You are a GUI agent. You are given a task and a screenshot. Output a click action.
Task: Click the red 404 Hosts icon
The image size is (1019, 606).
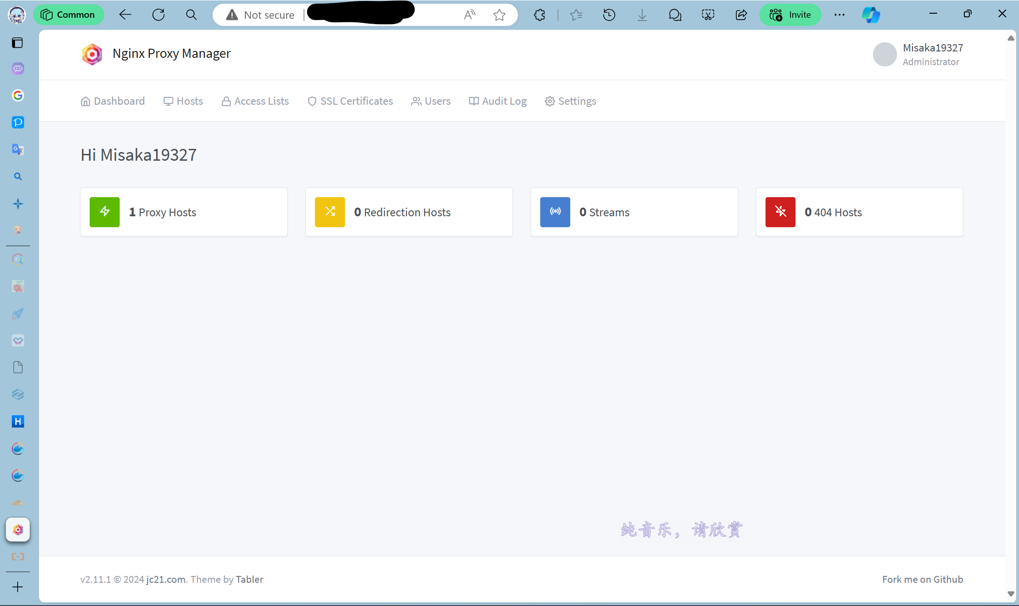click(x=781, y=212)
